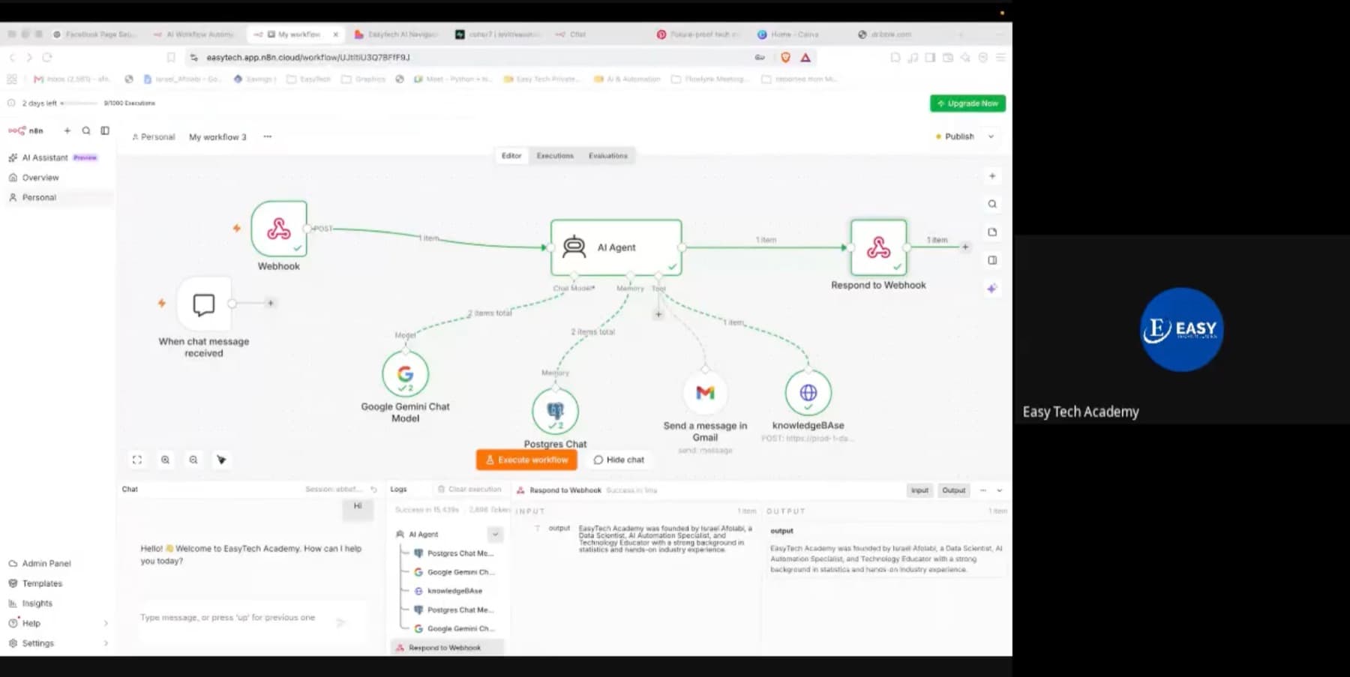Toggle the n8n sidebar collapse icon
This screenshot has height=677, width=1350.
[105, 130]
